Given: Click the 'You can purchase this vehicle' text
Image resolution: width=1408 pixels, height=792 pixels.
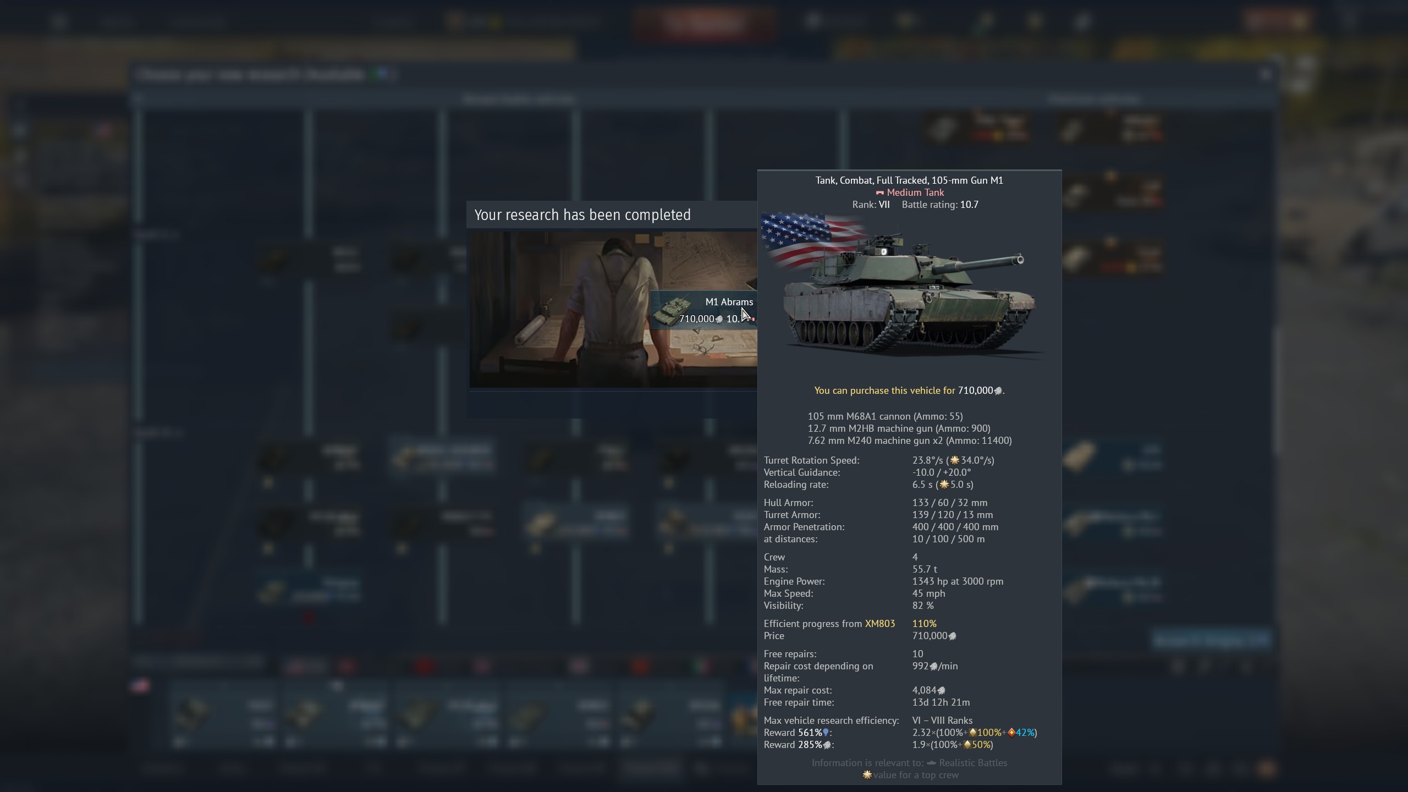Looking at the screenshot, I should [884, 391].
